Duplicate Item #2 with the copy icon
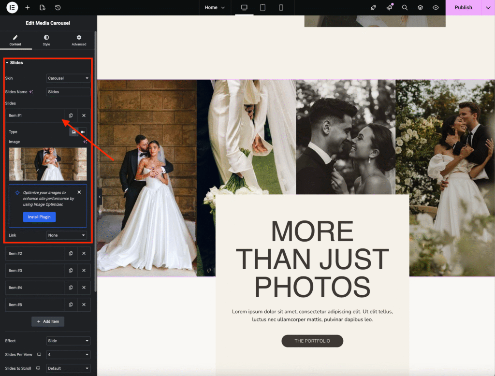The image size is (495, 376). pyautogui.click(x=71, y=253)
